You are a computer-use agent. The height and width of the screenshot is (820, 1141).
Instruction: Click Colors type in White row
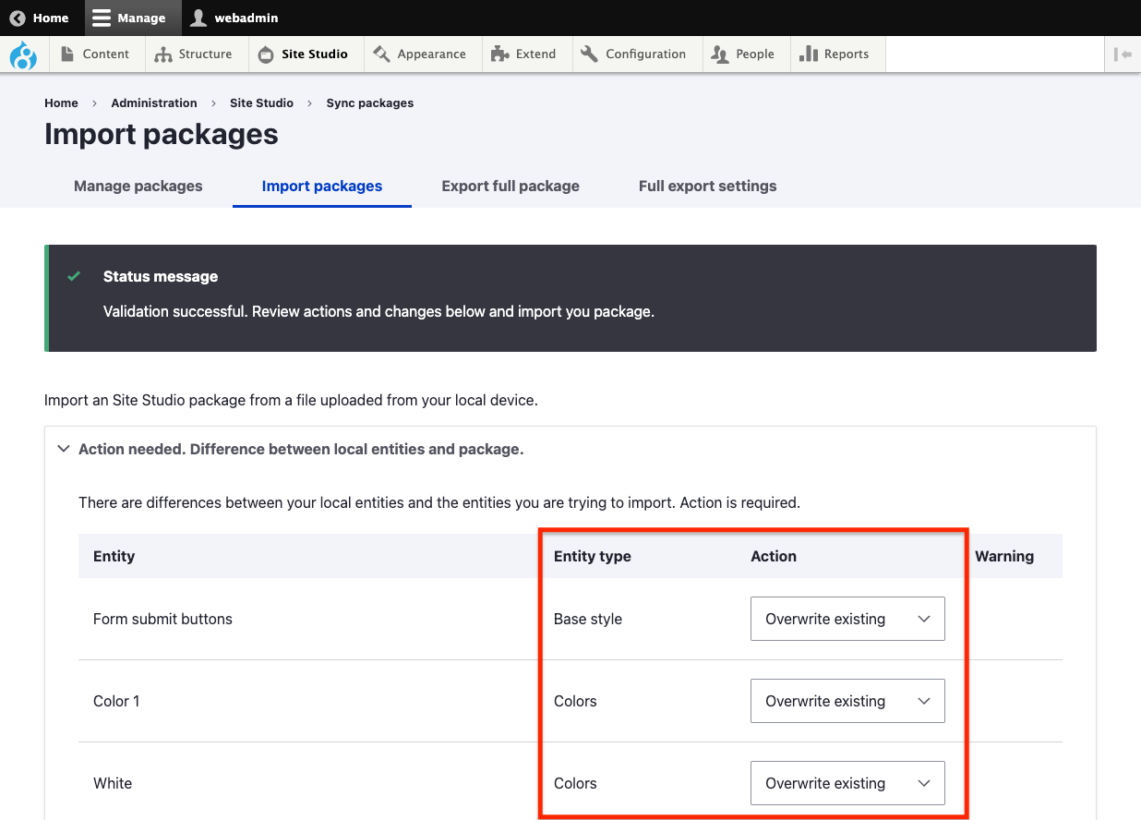pyautogui.click(x=575, y=783)
